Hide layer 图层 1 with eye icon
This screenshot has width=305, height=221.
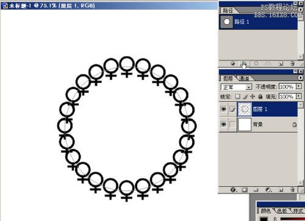coord(223,109)
